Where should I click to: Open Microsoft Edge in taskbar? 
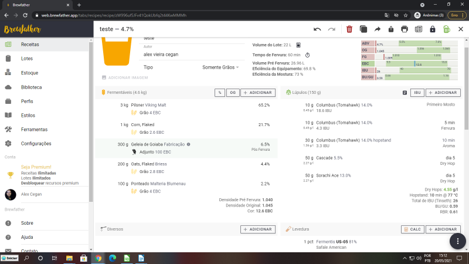click(113, 258)
